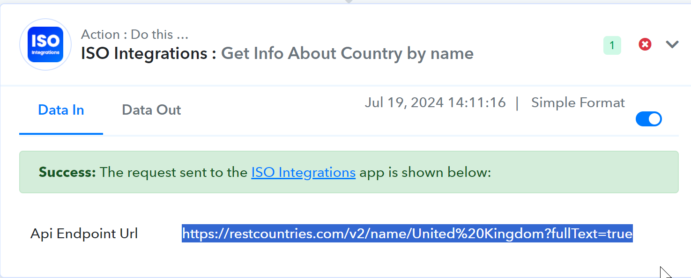Viewport: 691px width, 278px height.
Task: Click the Action : Do this ... label
Action: point(135,35)
